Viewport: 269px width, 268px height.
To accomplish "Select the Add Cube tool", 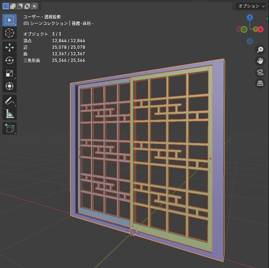I will pyautogui.click(x=9, y=129).
